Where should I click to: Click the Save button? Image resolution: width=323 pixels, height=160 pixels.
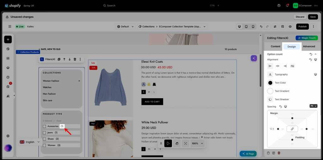click(x=313, y=17)
